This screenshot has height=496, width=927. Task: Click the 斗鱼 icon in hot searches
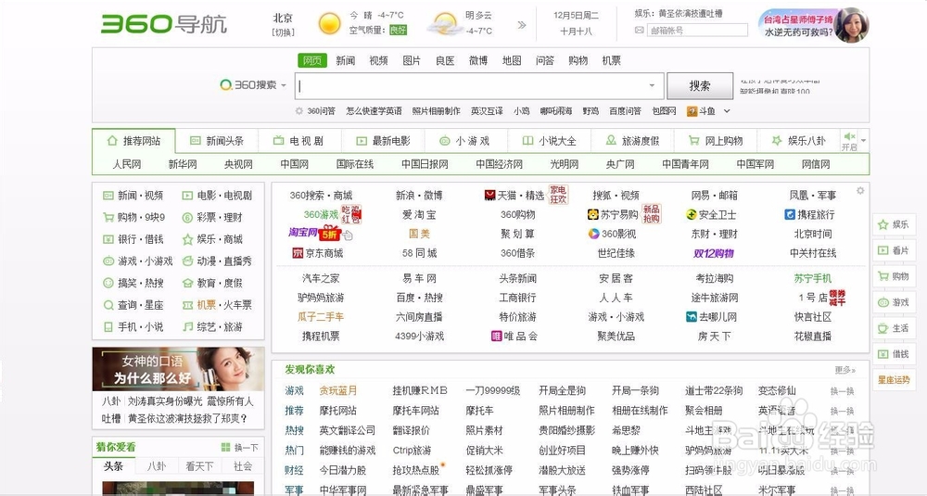coord(692,111)
